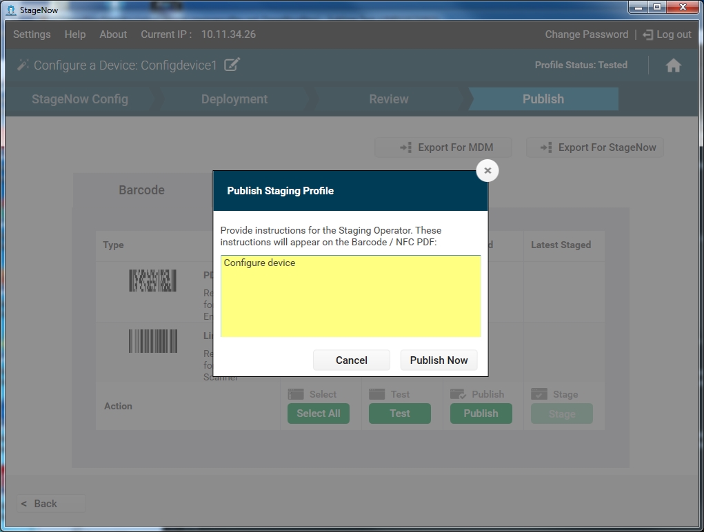This screenshot has width=704, height=532.
Task: Click the PDF417 barcode thumbnail
Action: click(152, 280)
